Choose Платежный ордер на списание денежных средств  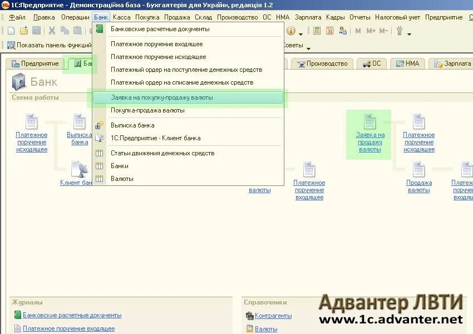pyautogui.click(x=188, y=82)
